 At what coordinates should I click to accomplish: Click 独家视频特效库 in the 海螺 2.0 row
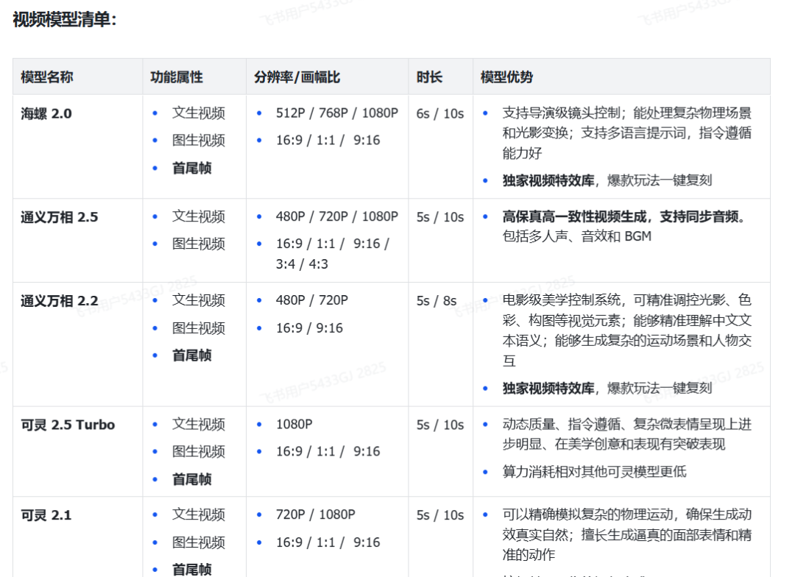pos(548,180)
